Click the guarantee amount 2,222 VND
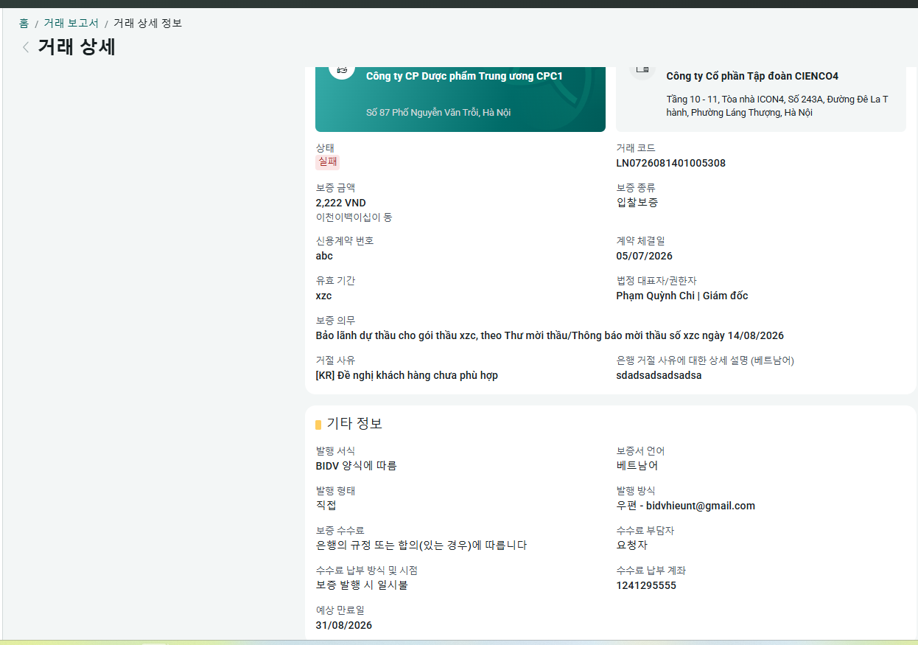Image resolution: width=918 pixels, height=645 pixels. 340,203
